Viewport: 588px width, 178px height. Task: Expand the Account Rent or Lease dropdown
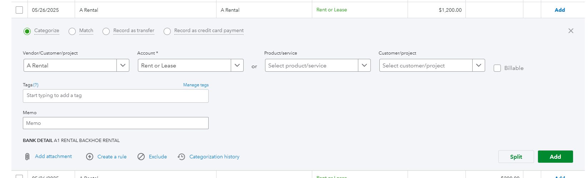click(237, 65)
